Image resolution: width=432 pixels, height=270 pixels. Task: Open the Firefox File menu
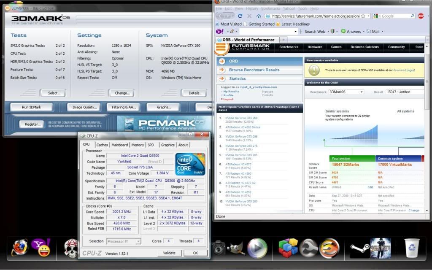219,8
